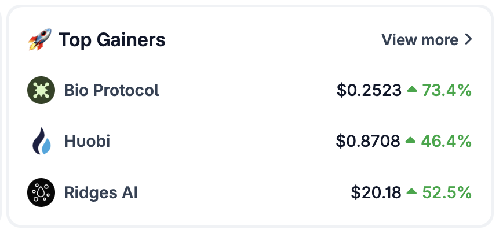Click the Ridges AI coin logo
This screenshot has width=503, height=237.
point(41,192)
